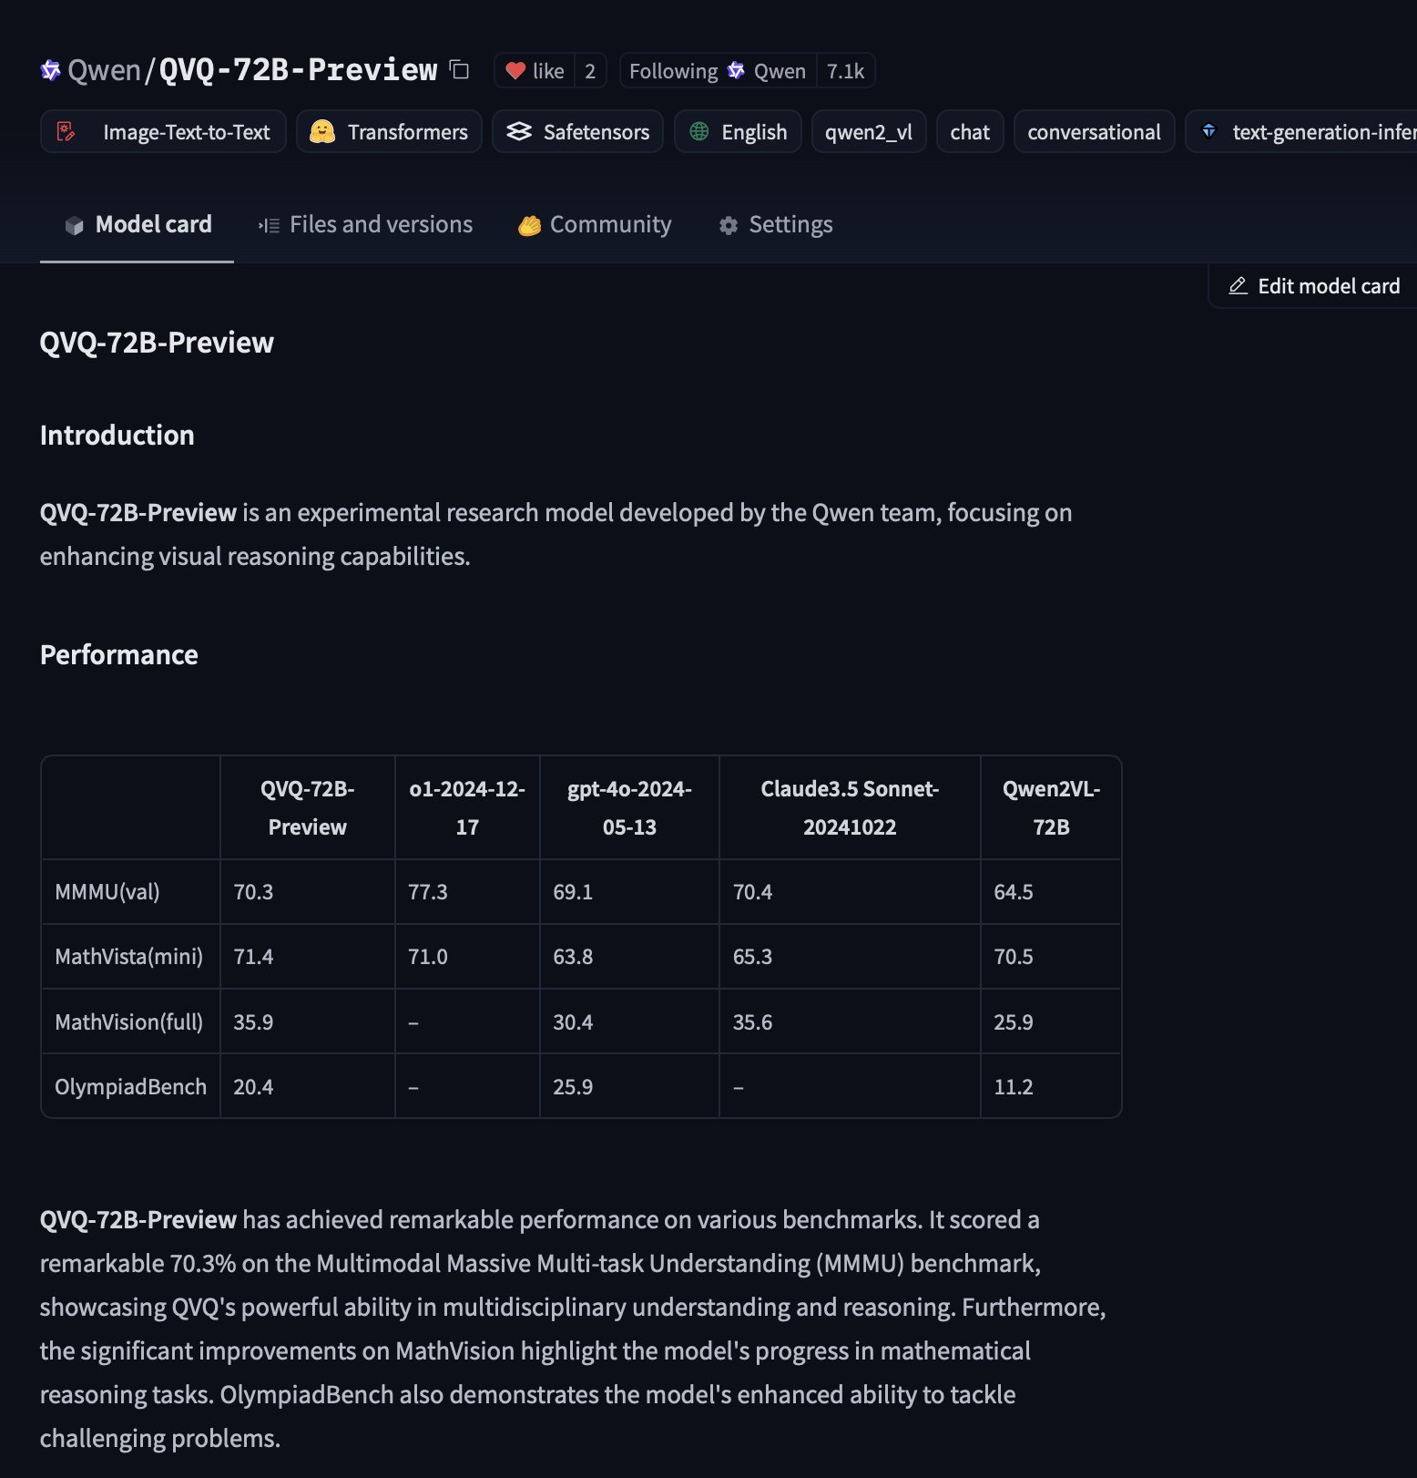The width and height of the screenshot is (1417, 1478).
Task: Click the qwen2_vl tag
Action: pos(869,131)
